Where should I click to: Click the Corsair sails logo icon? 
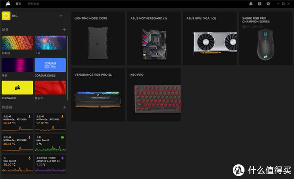[x=8, y=3]
